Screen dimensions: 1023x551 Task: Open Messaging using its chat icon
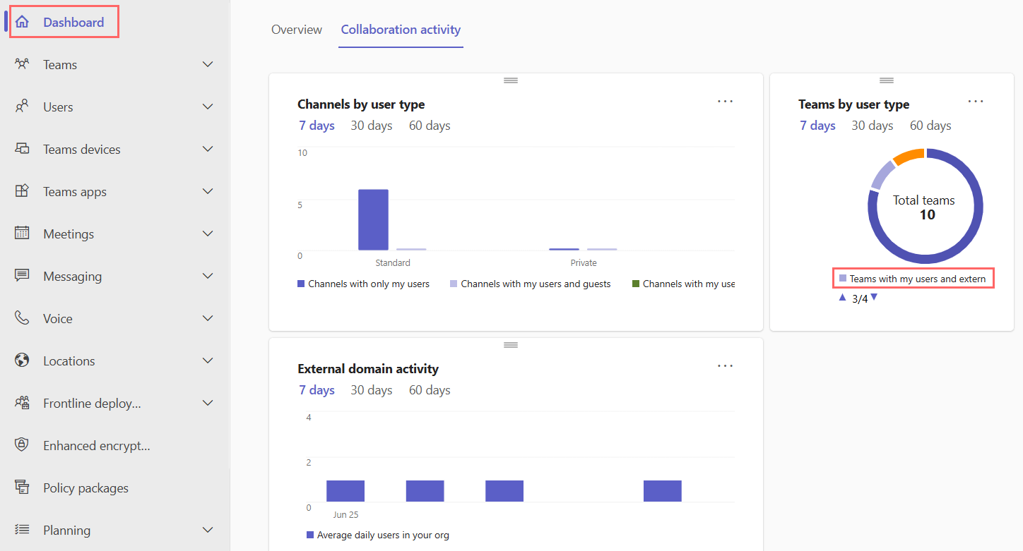tap(22, 276)
